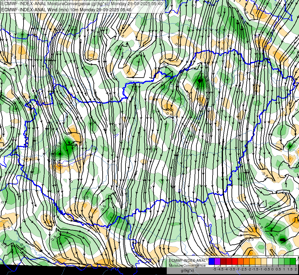
Task: Select the pale peach swatch between -1 and -0.5
Action: point(264,262)
